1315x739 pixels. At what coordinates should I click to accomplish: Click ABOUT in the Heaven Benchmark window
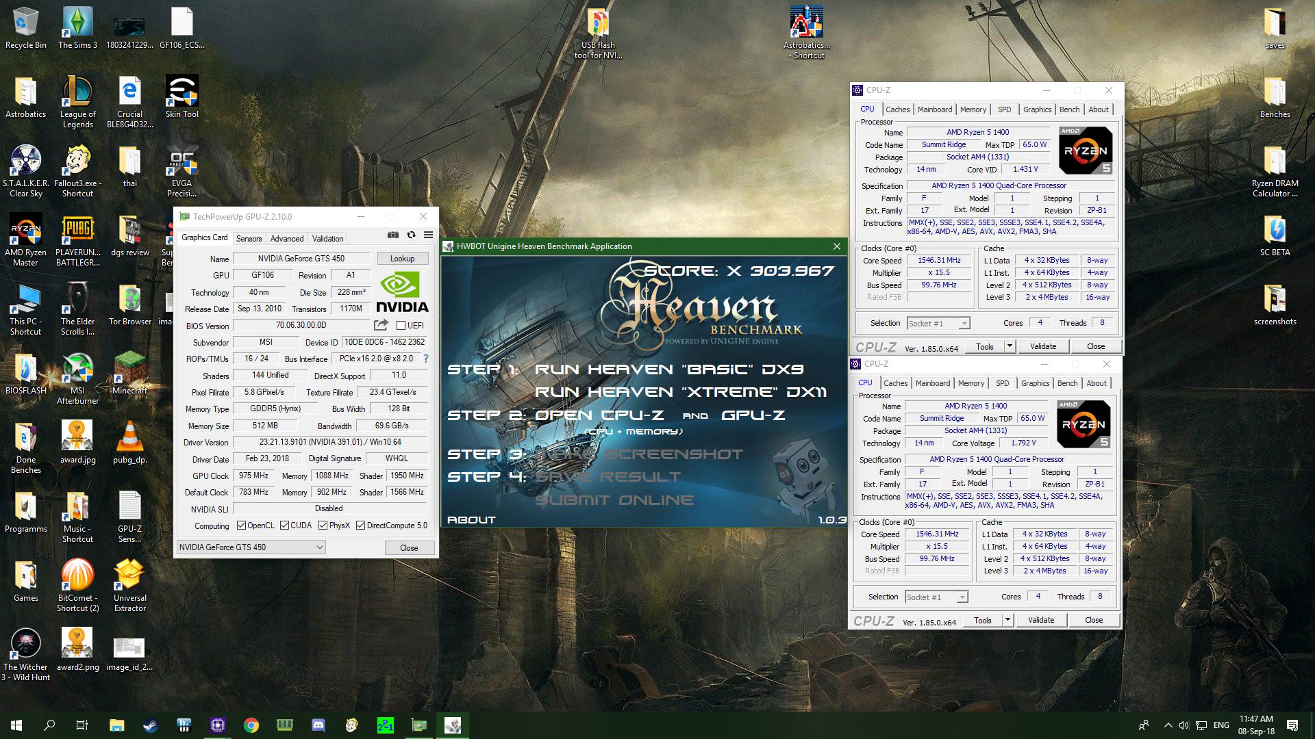(471, 520)
